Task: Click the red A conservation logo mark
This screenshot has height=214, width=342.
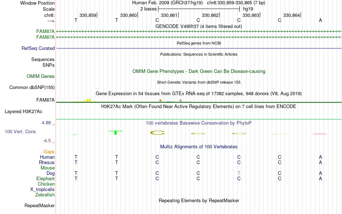Action: point(320,134)
